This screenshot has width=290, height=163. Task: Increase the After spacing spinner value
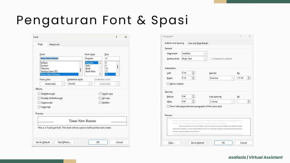tap(193, 101)
